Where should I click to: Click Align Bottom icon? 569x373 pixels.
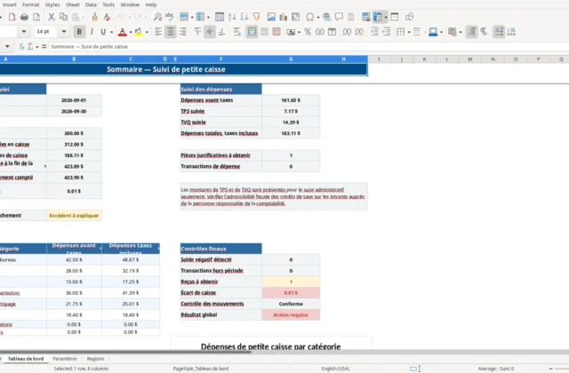tap(221, 32)
